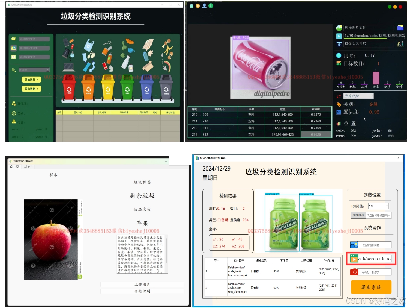Image resolution: width=407 pixels, height=308 pixels.
Task: Open the 所有目标 dropdown on detection panel
Action: click(358, 96)
